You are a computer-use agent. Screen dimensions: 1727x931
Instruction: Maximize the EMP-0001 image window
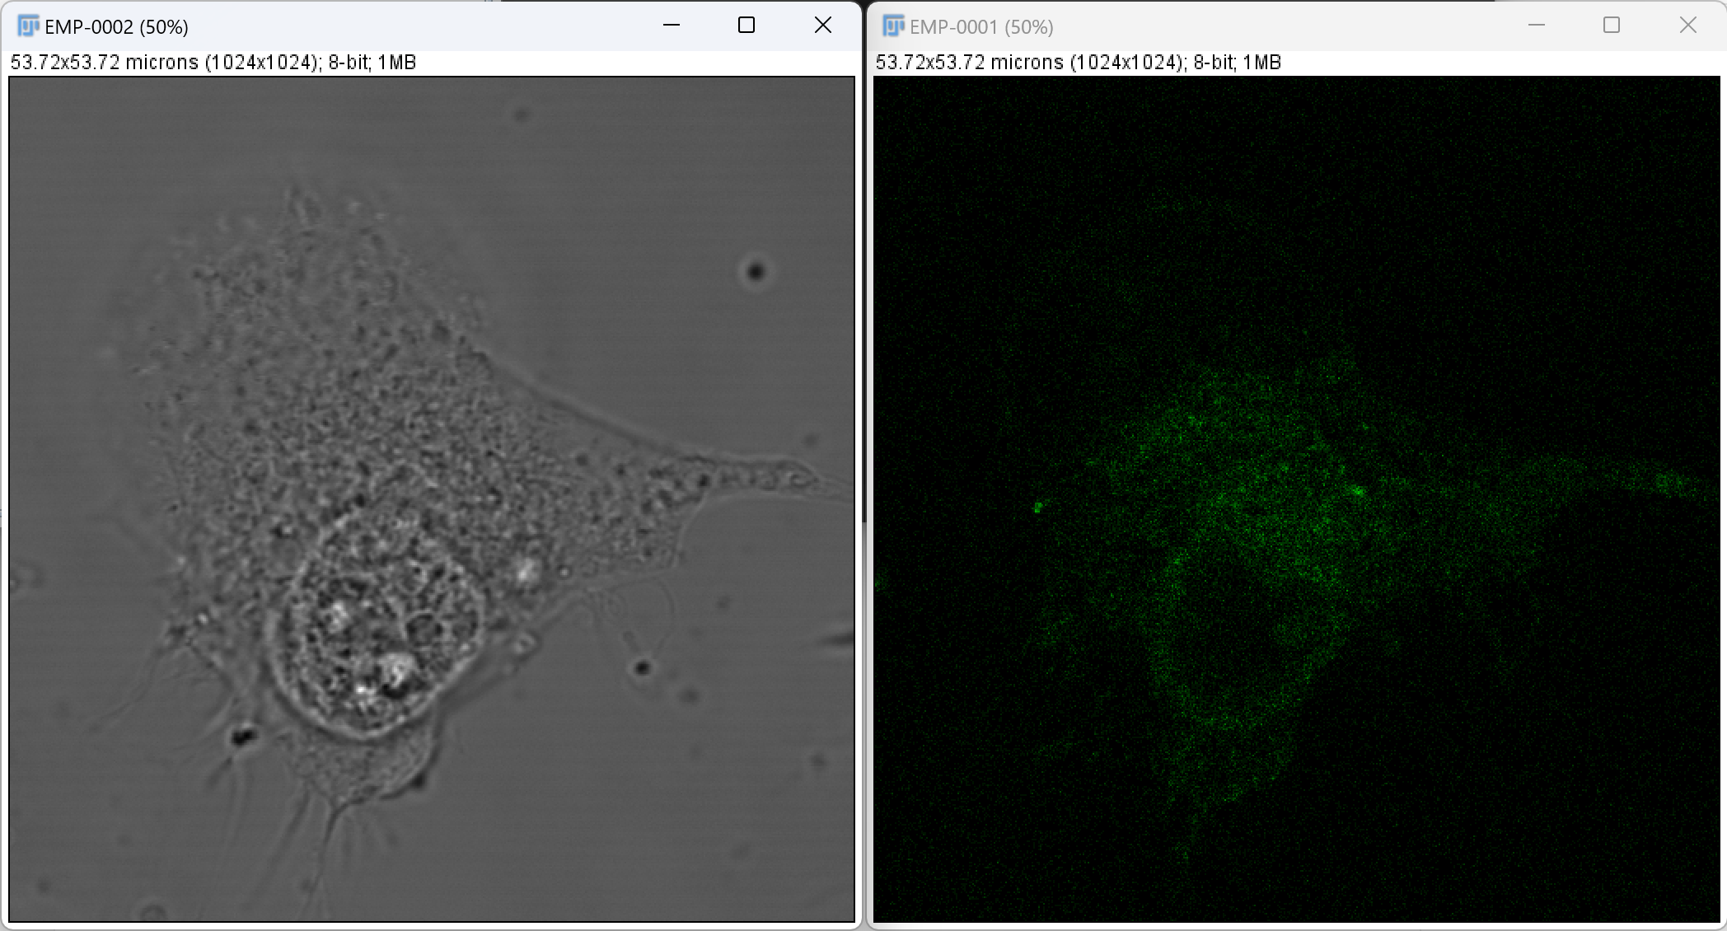click(x=1612, y=26)
